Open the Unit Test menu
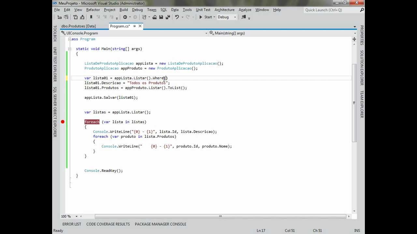This screenshot has height=234, width=417. point(203,10)
